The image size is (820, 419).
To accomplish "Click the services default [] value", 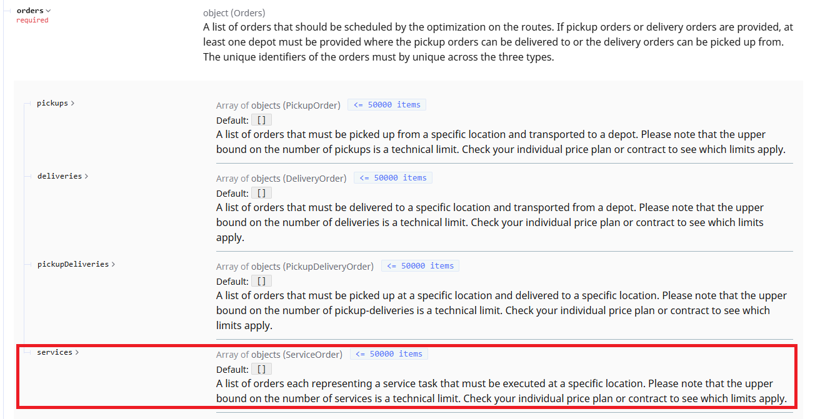I will pyautogui.click(x=261, y=369).
